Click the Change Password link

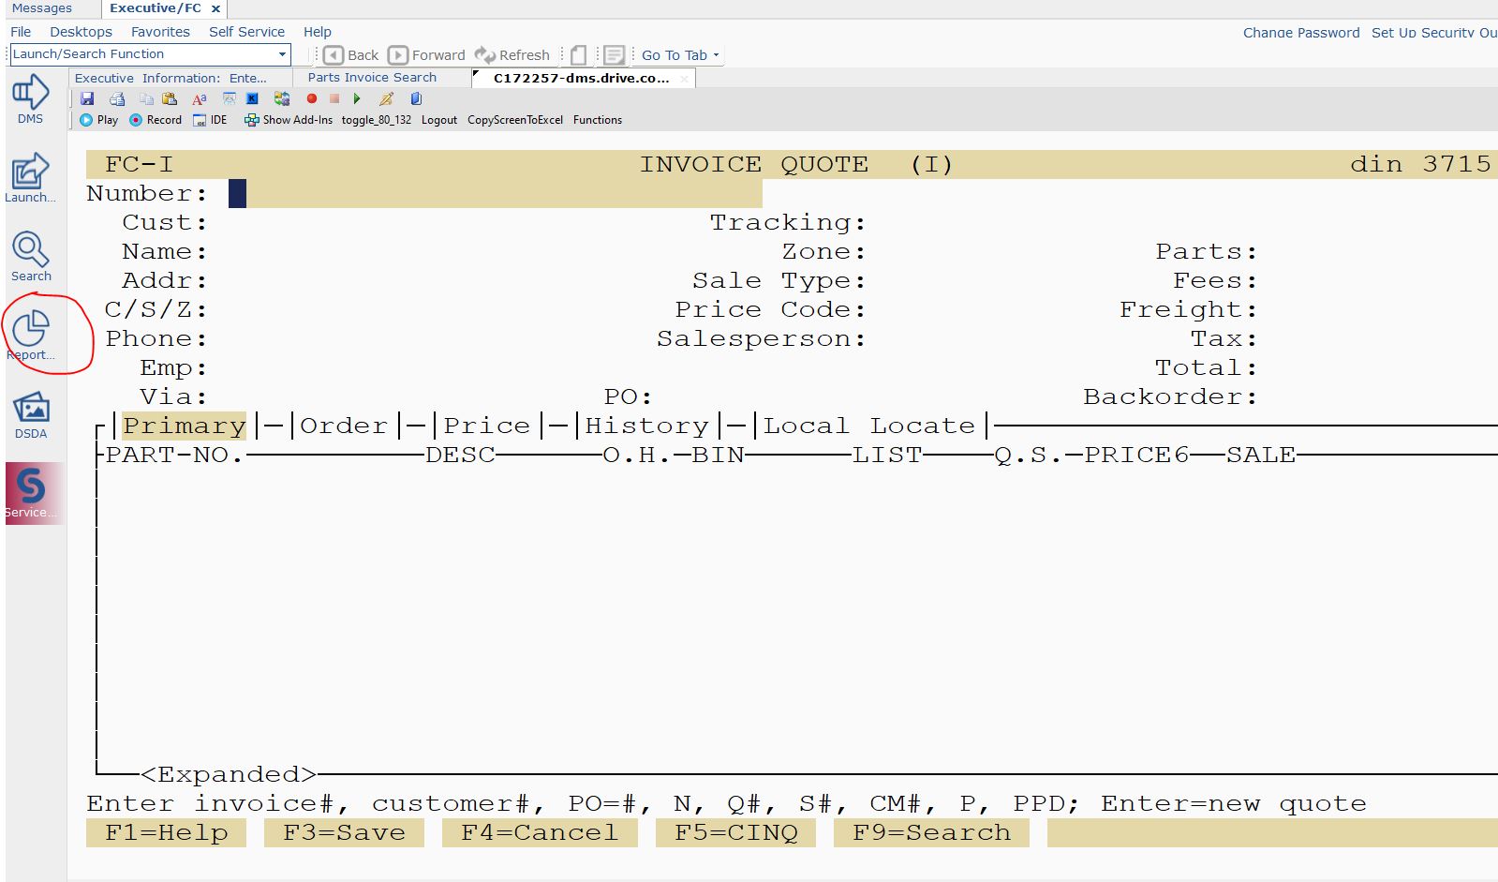pyautogui.click(x=1301, y=33)
